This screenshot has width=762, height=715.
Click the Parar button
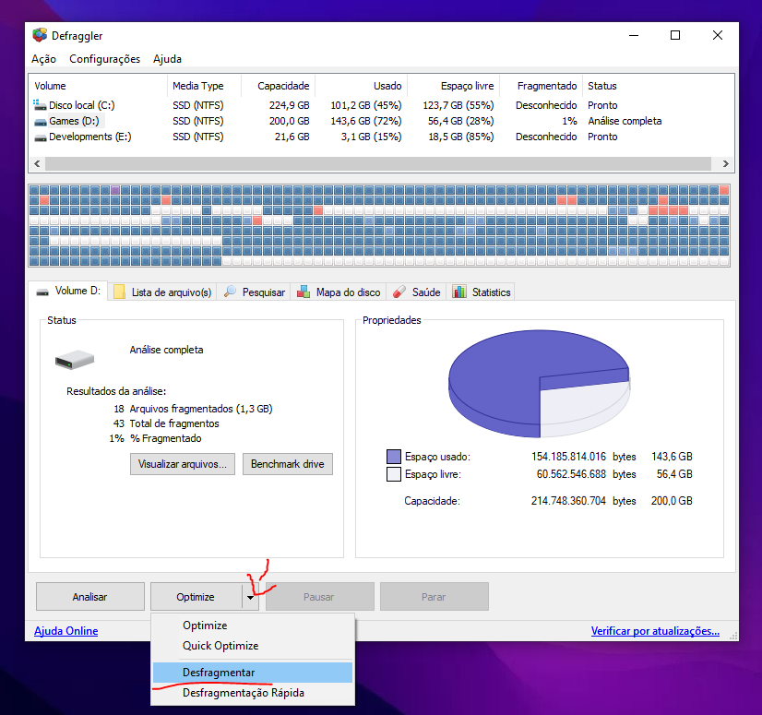(434, 597)
